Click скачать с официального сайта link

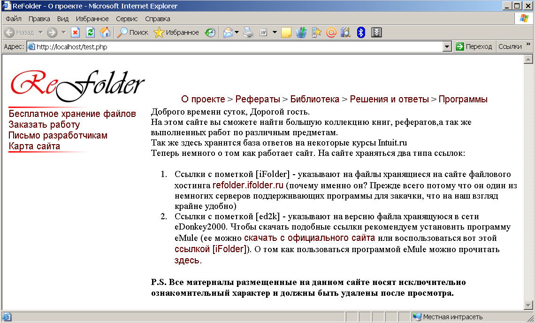309,238
